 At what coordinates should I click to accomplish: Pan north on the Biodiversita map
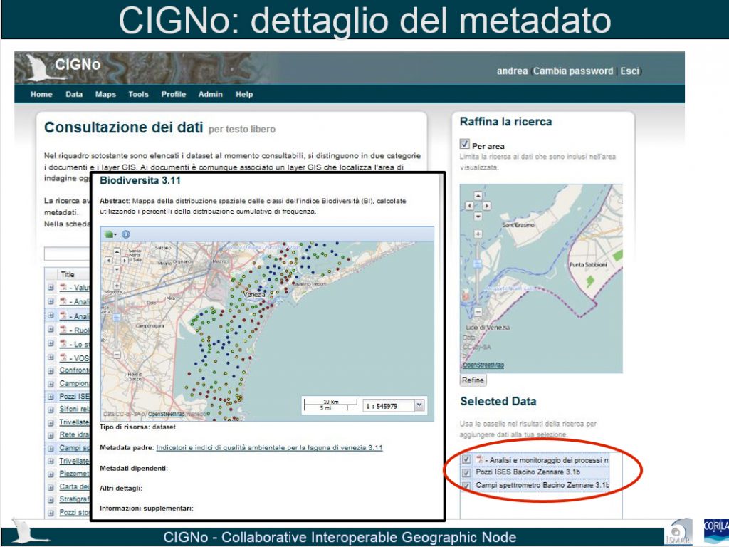(x=117, y=250)
